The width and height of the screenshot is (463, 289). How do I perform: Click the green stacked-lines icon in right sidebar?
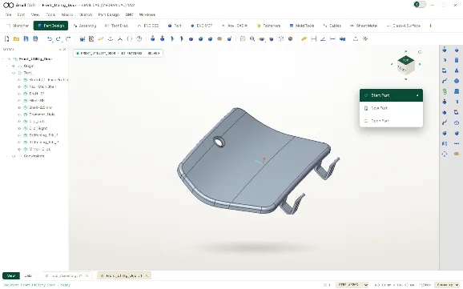tap(445, 91)
